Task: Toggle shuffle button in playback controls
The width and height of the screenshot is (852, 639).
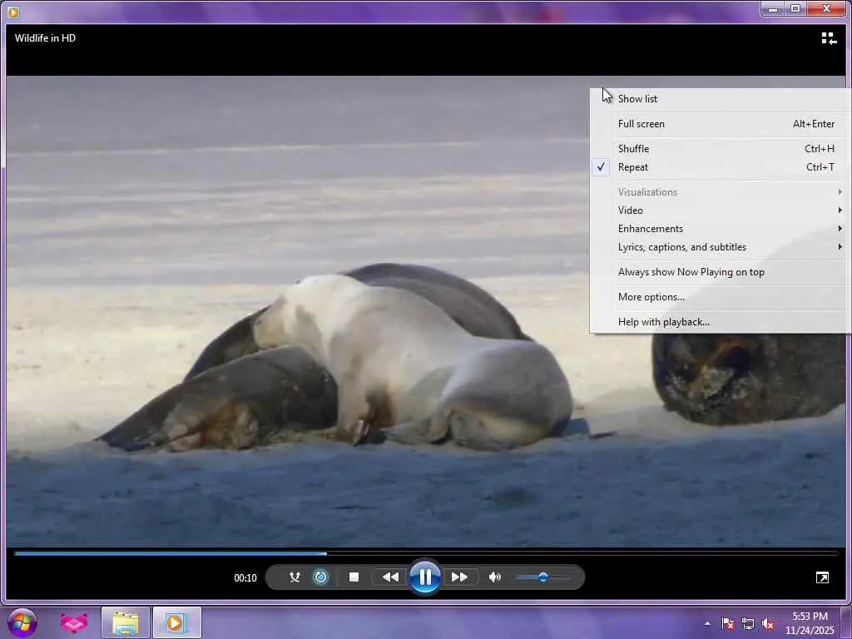Action: 295,577
